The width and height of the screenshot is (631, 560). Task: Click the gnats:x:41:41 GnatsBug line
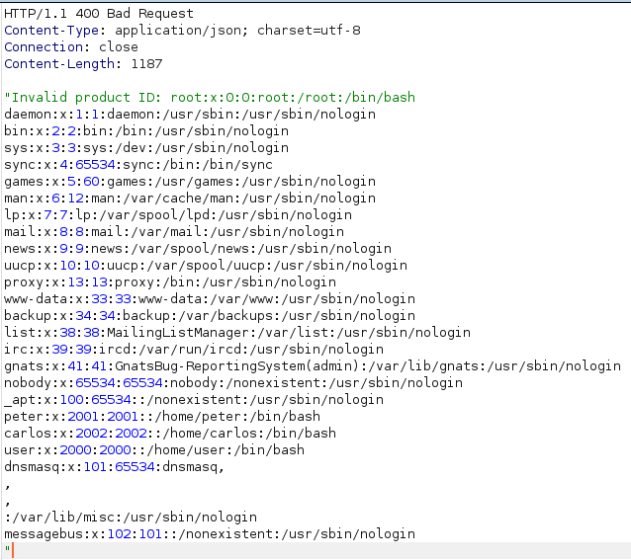click(x=313, y=366)
